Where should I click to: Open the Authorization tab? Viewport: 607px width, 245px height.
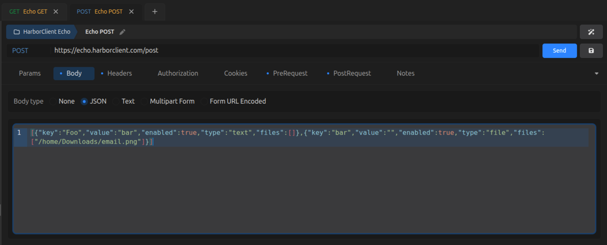178,73
